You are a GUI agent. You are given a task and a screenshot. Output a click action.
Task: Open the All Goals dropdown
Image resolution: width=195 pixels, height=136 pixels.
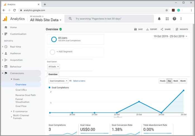pos(53,67)
